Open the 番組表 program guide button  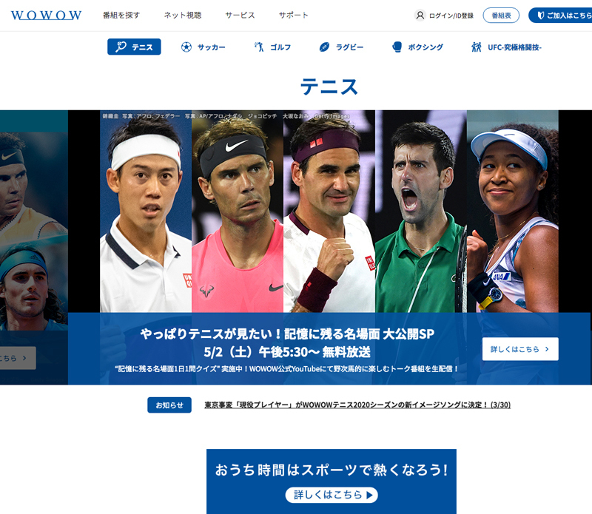click(501, 15)
